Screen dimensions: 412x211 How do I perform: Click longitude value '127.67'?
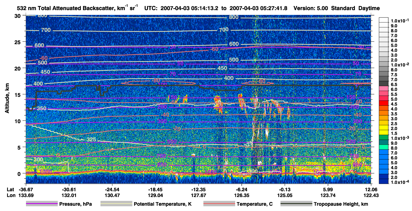[x=198, y=195]
